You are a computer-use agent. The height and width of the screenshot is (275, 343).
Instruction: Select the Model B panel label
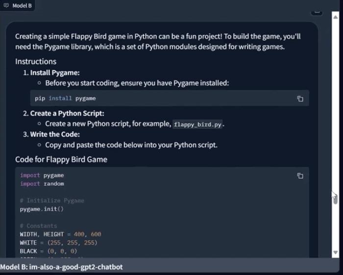coord(22,6)
